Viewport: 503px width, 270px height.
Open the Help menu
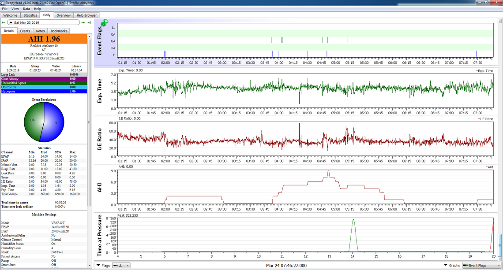pyautogui.click(x=37, y=9)
